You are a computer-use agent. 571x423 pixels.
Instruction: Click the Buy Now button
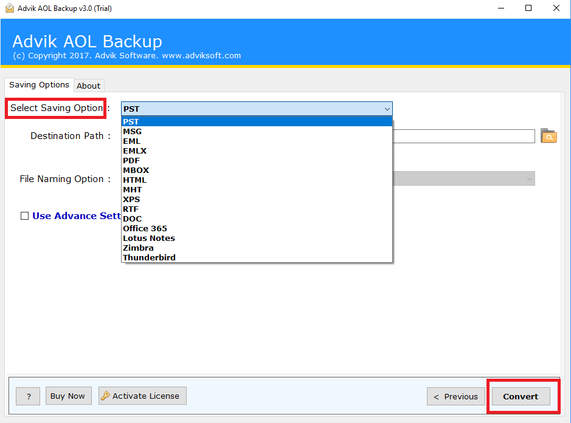(69, 396)
